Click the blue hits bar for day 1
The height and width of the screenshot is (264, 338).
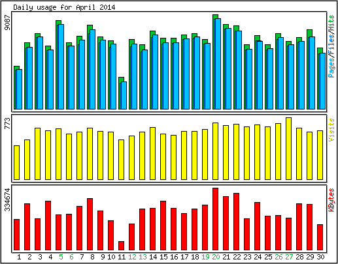20,89
